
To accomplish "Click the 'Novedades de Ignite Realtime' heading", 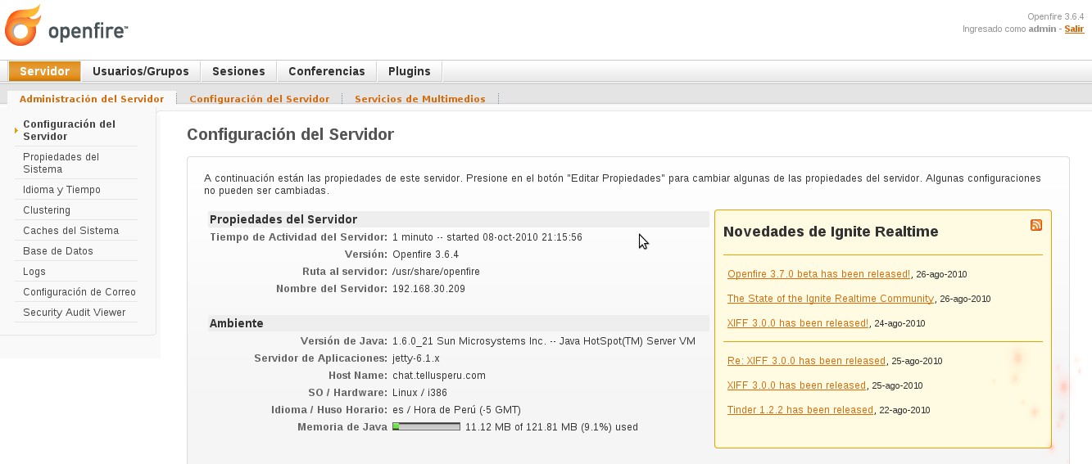I will [x=831, y=232].
